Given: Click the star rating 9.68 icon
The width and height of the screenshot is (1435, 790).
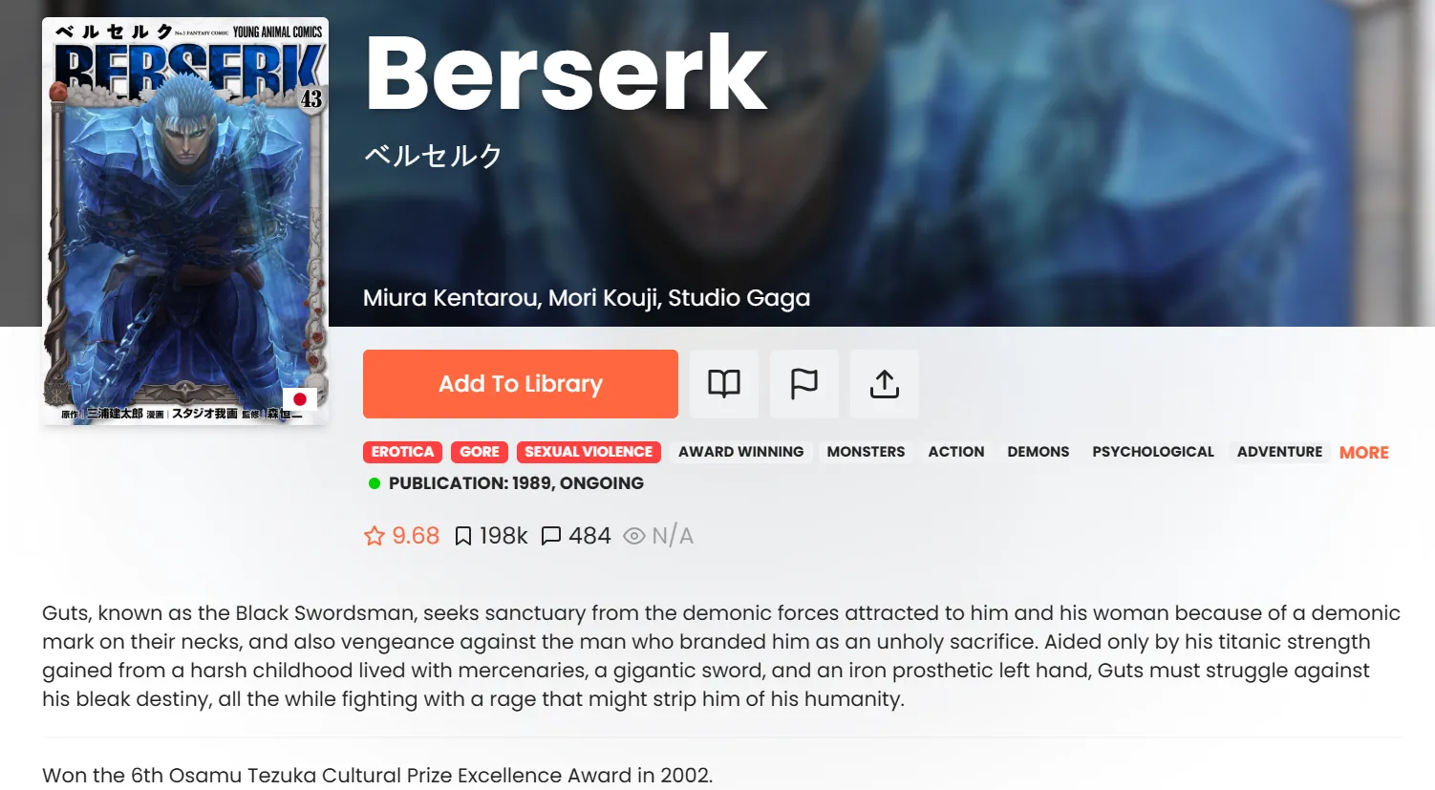Looking at the screenshot, I should tap(375, 536).
